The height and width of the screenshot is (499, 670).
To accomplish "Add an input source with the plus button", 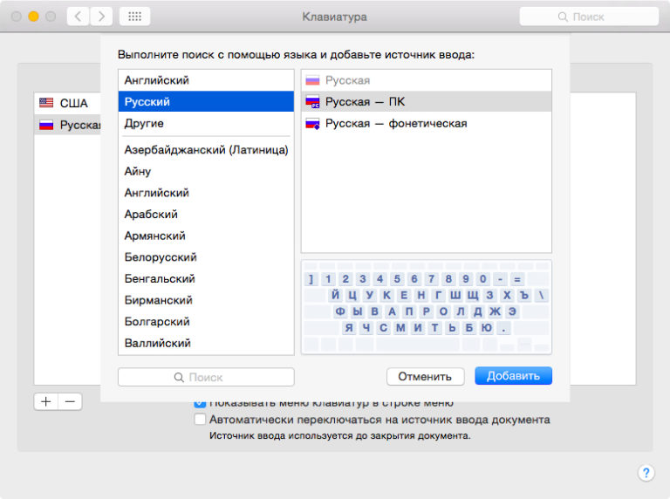I will pos(46,401).
